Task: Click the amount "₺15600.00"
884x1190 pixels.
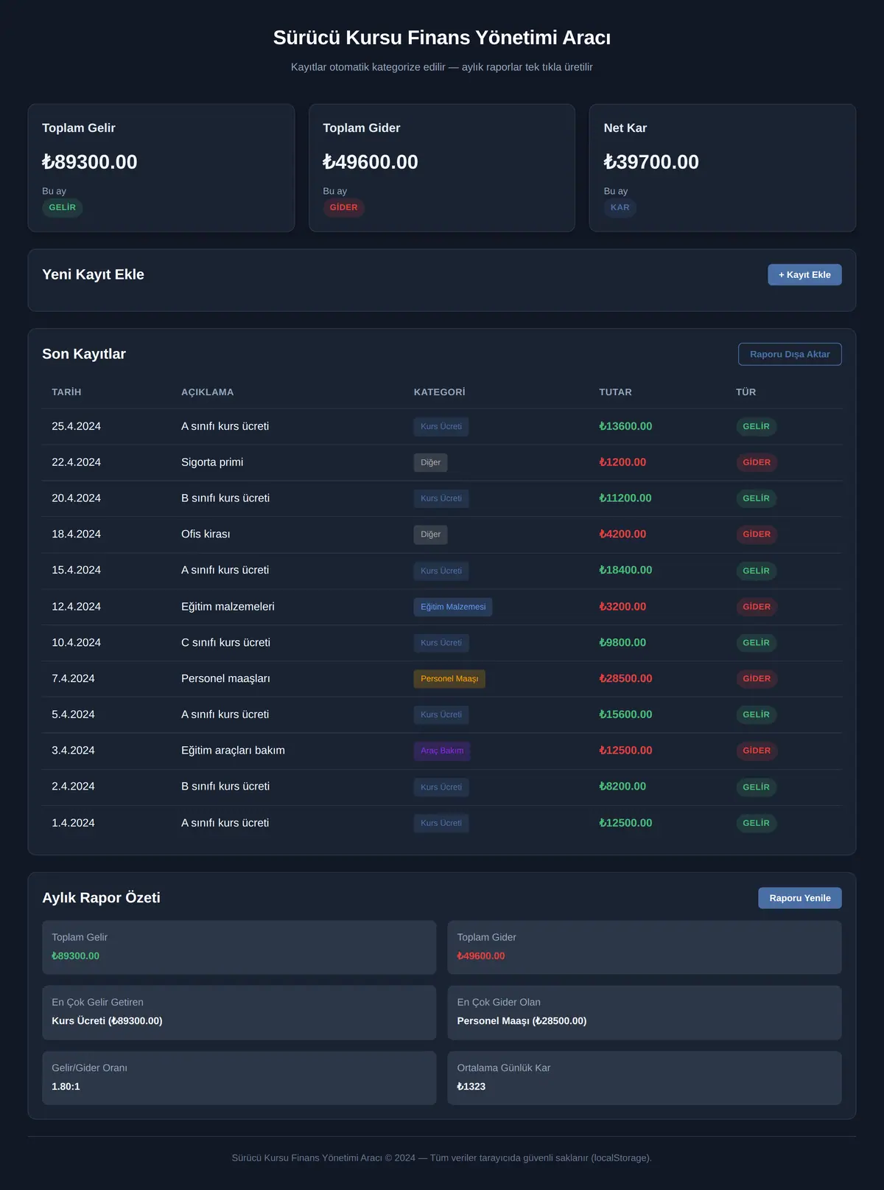Action: 625,714
